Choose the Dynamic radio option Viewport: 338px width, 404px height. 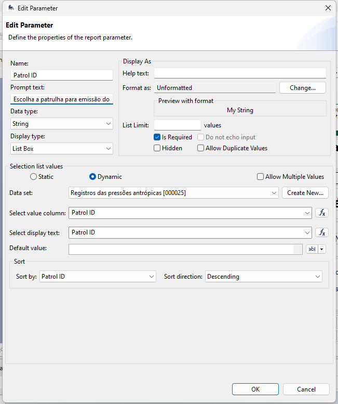coord(93,177)
